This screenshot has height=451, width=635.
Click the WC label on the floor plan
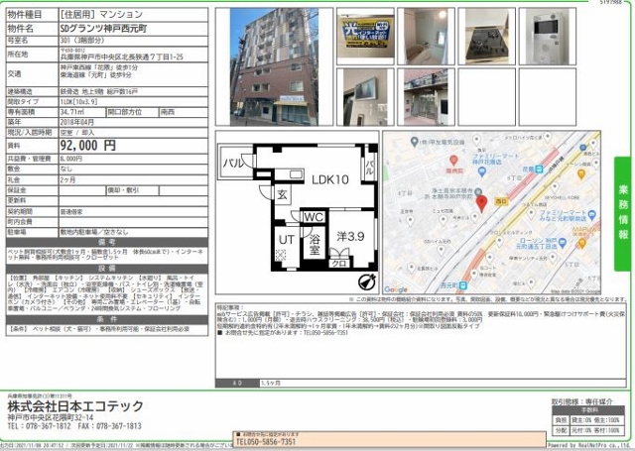[314, 217]
